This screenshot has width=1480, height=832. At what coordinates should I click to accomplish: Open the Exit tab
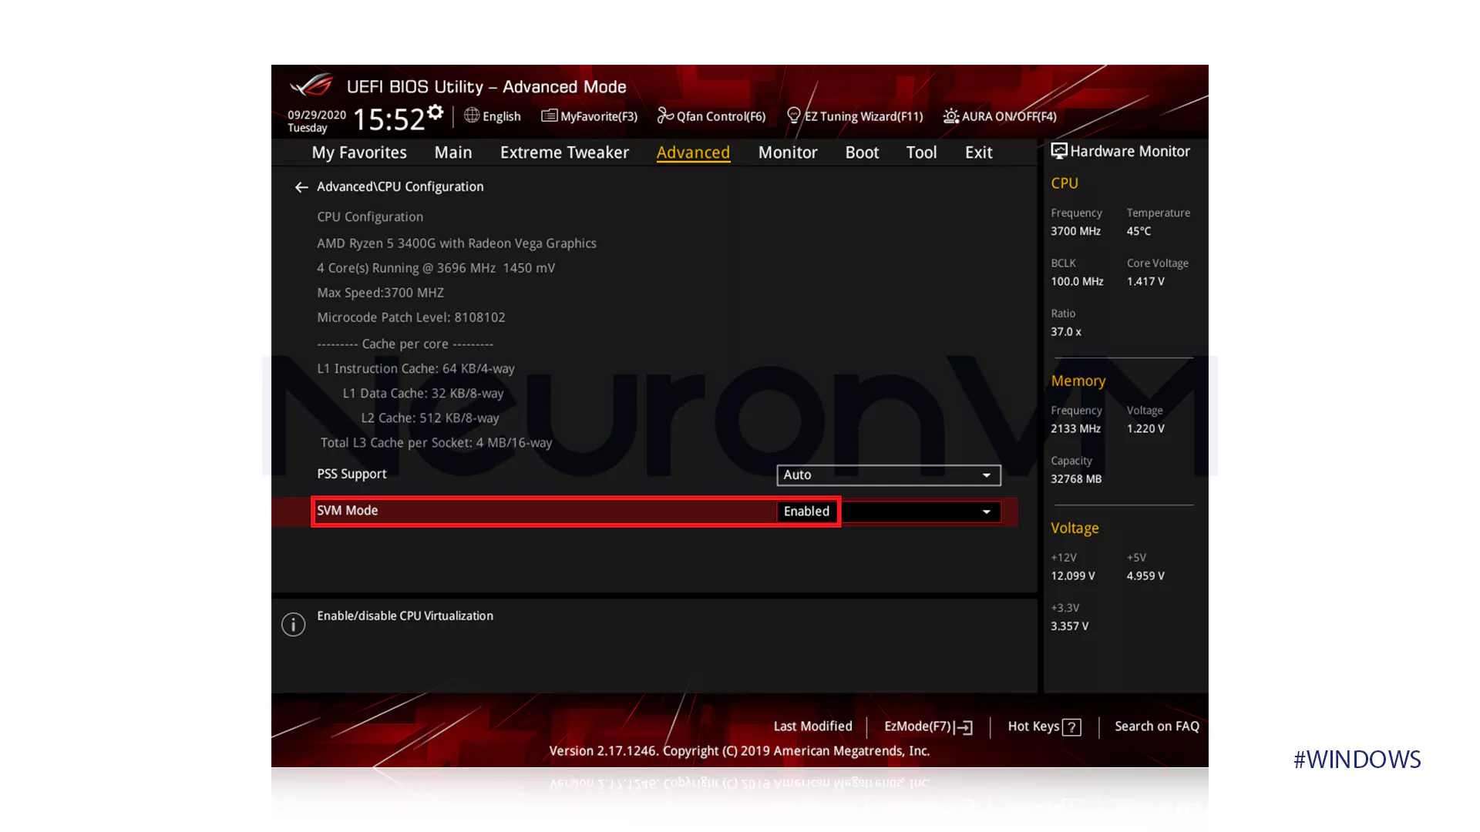979,153
